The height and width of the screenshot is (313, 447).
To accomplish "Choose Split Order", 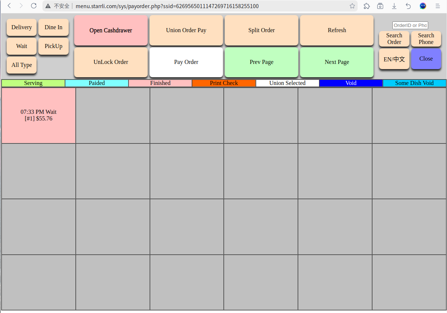I will [261, 30].
